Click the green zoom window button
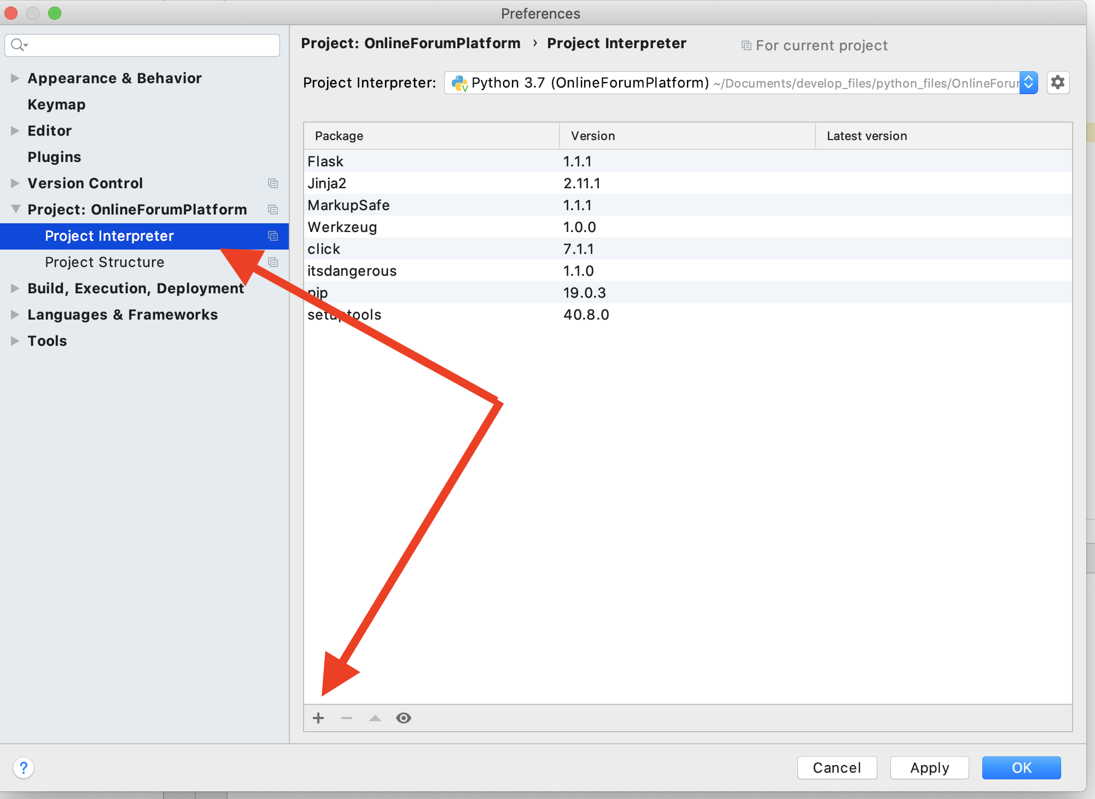The width and height of the screenshot is (1095, 799). pyautogui.click(x=55, y=13)
